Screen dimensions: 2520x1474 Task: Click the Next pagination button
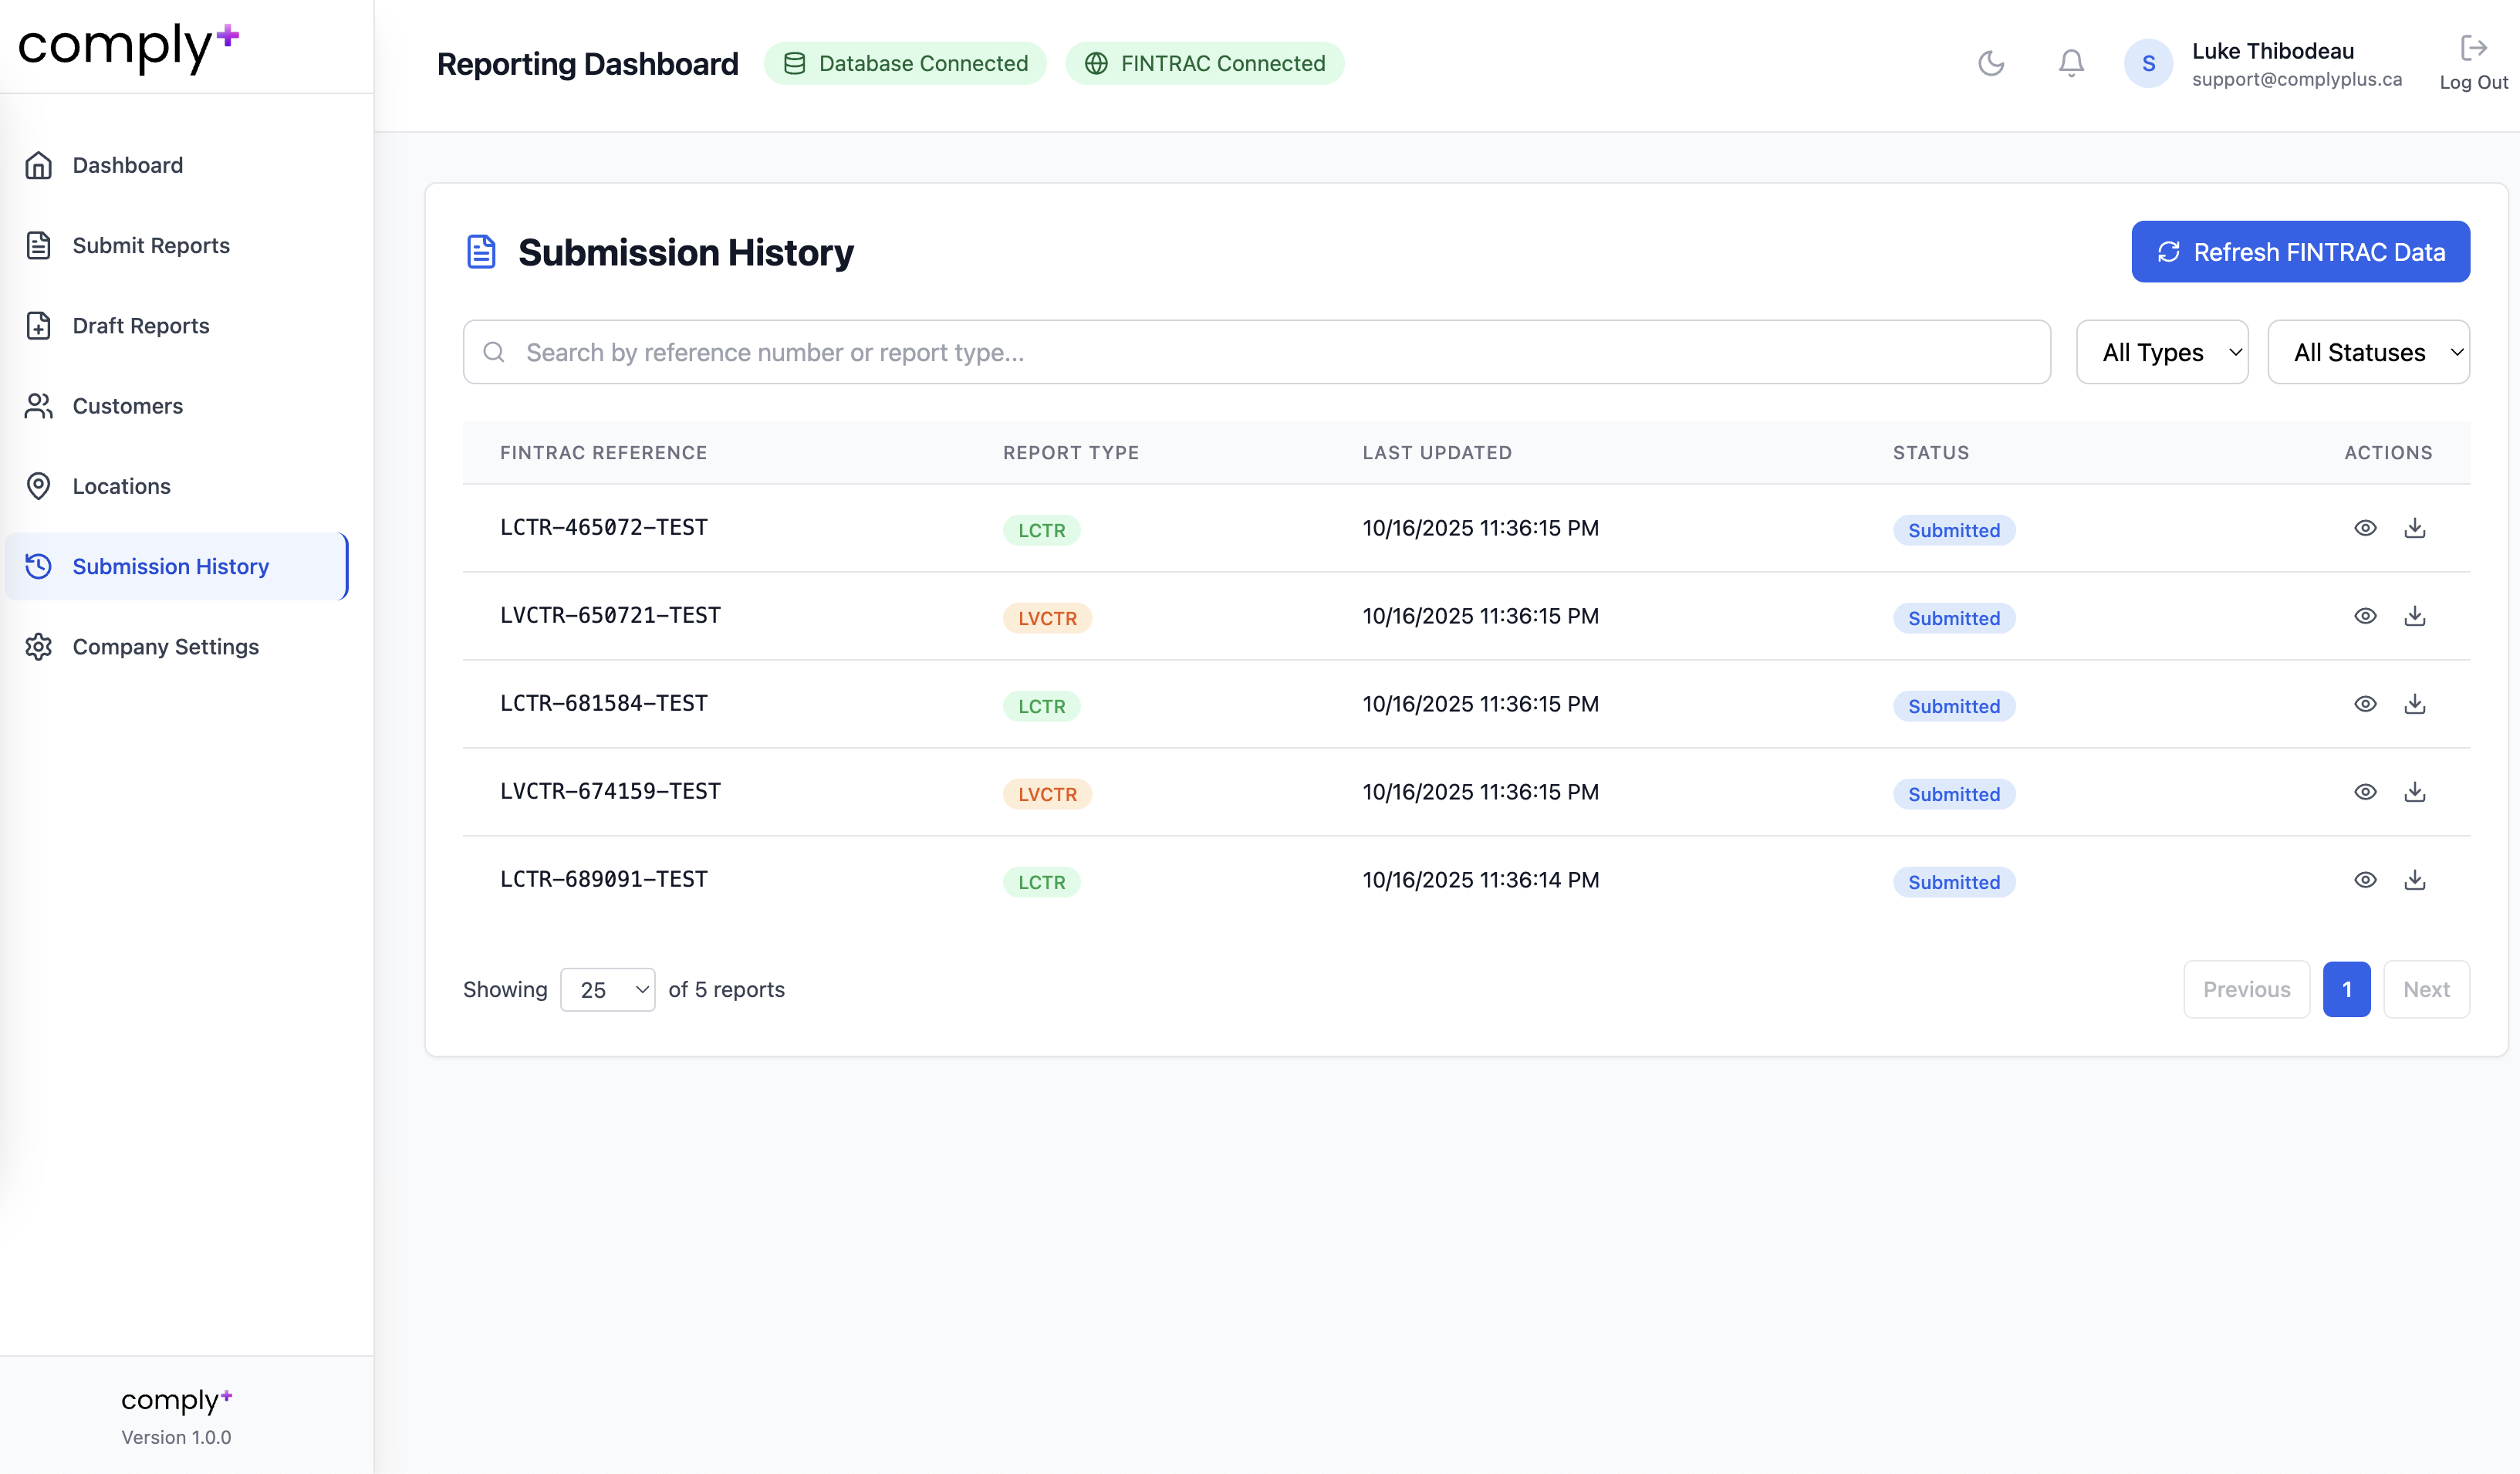click(2426, 990)
